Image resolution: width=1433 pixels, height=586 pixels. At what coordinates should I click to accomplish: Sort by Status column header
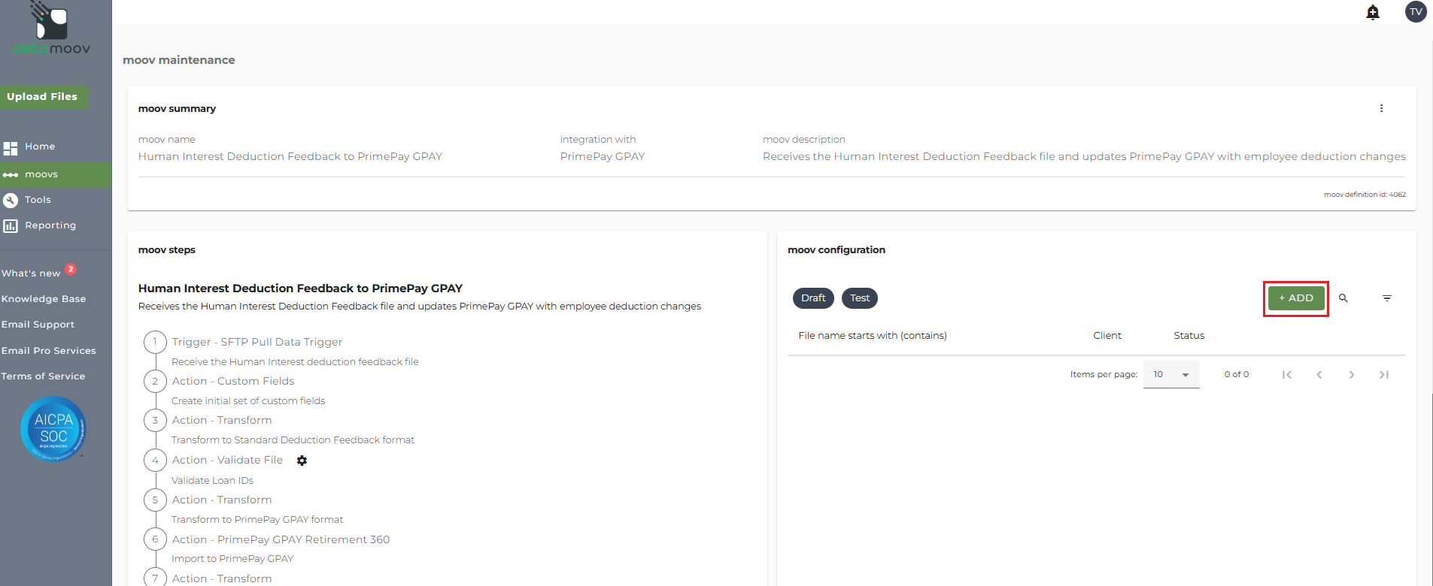(1189, 336)
